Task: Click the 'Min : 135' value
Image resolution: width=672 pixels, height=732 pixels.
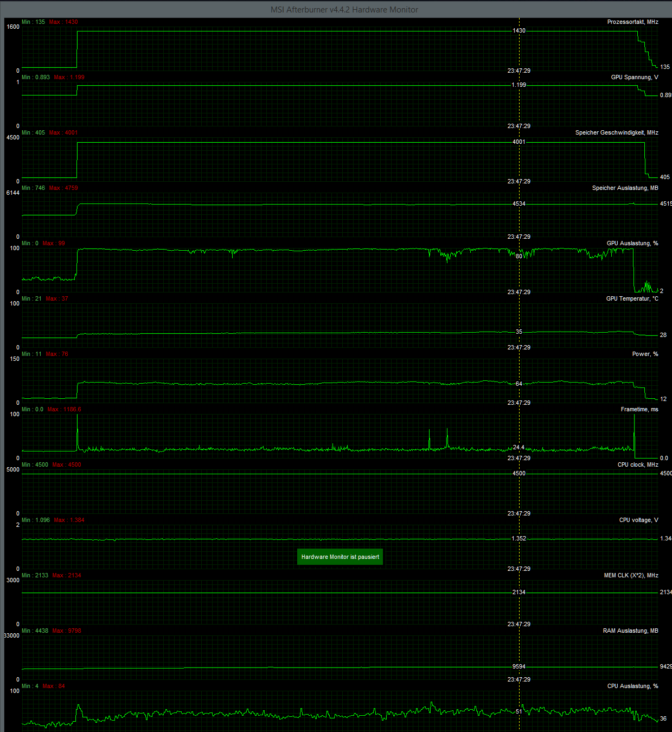Action: (x=33, y=22)
